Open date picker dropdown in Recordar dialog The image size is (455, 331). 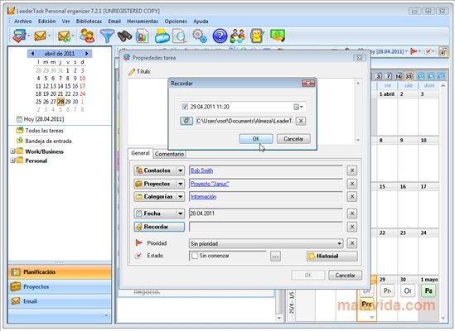[x=298, y=107]
